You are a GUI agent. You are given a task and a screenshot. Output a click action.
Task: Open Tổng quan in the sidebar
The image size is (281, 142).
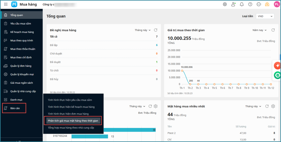coord(17,15)
